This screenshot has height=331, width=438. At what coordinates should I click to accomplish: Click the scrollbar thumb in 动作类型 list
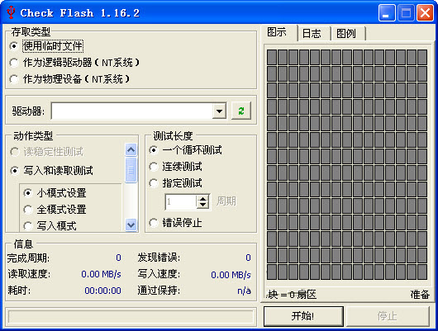tap(131, 170)
